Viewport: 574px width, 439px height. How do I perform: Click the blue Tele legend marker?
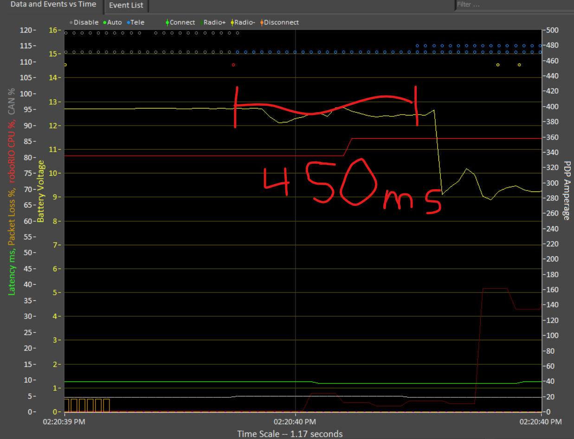point(129,22)
